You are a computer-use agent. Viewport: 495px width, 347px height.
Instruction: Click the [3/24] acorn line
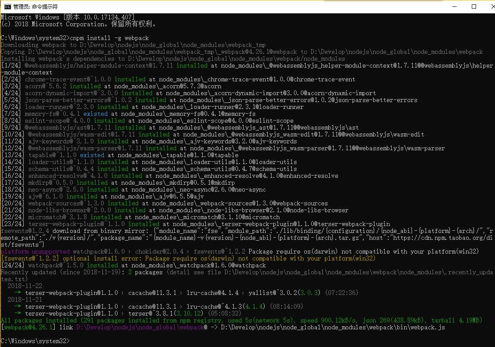tap(111, 86)
